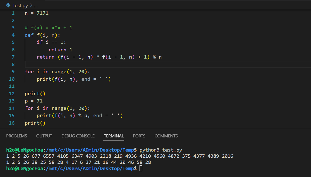The width and height of the screenshot is (311, 177).
Task: Click gutter line number 13
Action: (x=12, y=101)
